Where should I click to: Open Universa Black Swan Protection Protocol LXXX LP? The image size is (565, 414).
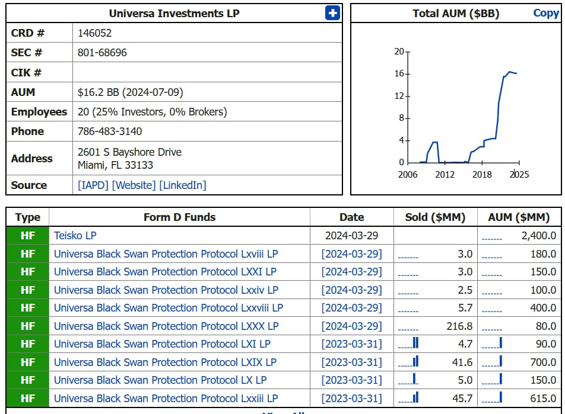click(x=166, y=326)
